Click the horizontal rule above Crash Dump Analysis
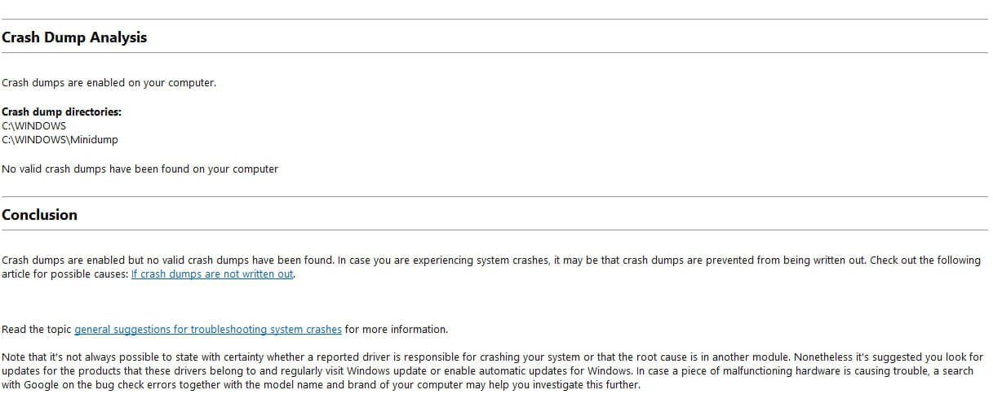This screenshot has width=993, height=403. click(494, 19)
